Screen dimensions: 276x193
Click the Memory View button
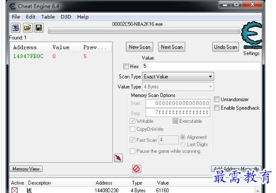(x=26, y=169)
